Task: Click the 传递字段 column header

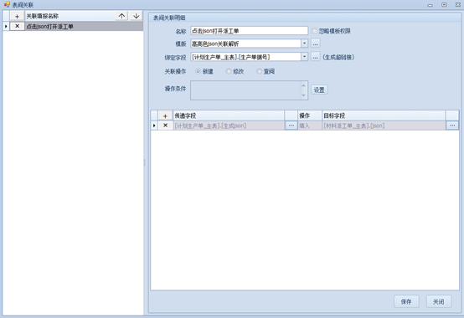Action: pos(229,115)
